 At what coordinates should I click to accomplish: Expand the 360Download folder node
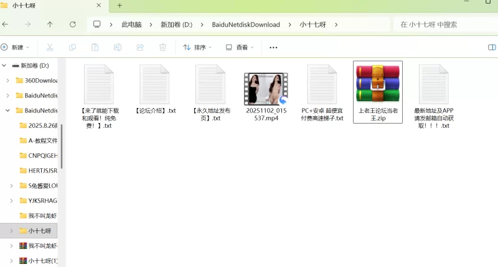pos(7,81)
